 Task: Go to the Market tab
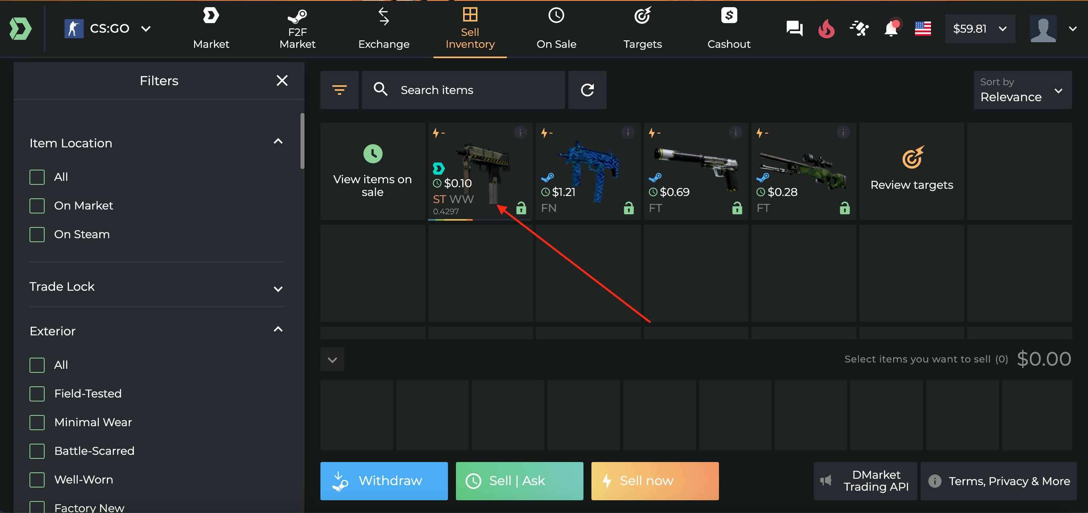click(211, 29)
